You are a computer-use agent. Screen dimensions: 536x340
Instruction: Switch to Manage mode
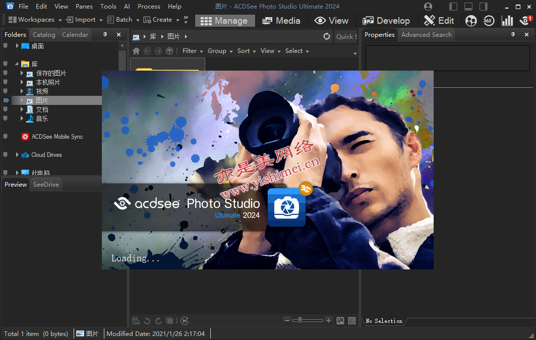click(x=225, y=21)
